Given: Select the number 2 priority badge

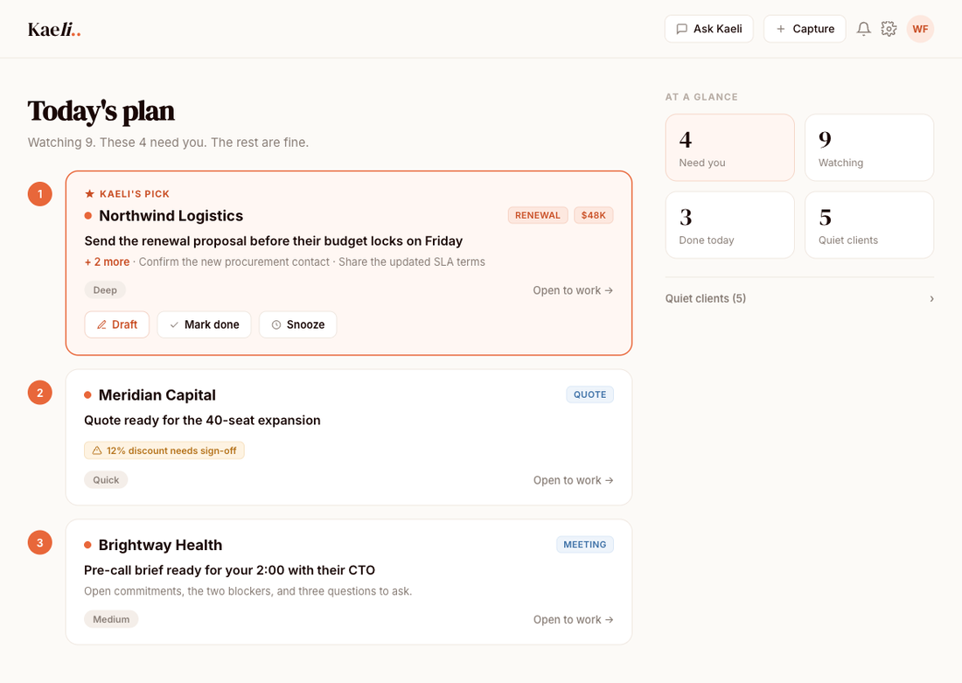Looking at the screenshot, I should tap(40, 393).
